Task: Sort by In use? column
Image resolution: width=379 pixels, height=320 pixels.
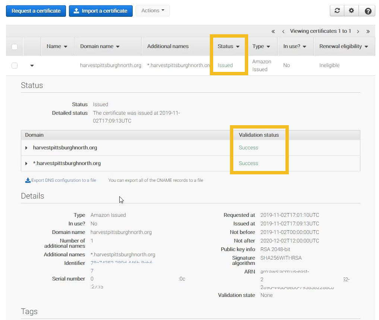Action: point(295,47)
